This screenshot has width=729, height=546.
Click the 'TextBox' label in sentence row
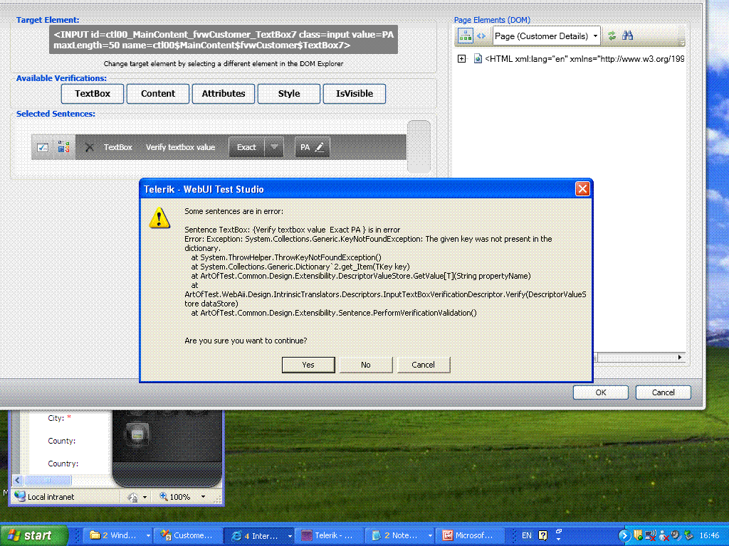(118, 147)
